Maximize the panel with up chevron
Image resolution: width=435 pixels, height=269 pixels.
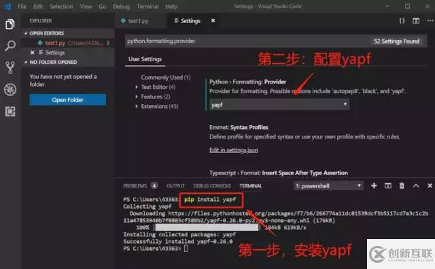coord(416,186)
